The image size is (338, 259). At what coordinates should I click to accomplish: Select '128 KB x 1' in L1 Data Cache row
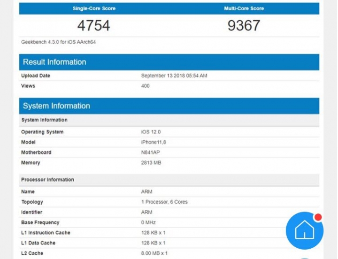coord(153,243)
